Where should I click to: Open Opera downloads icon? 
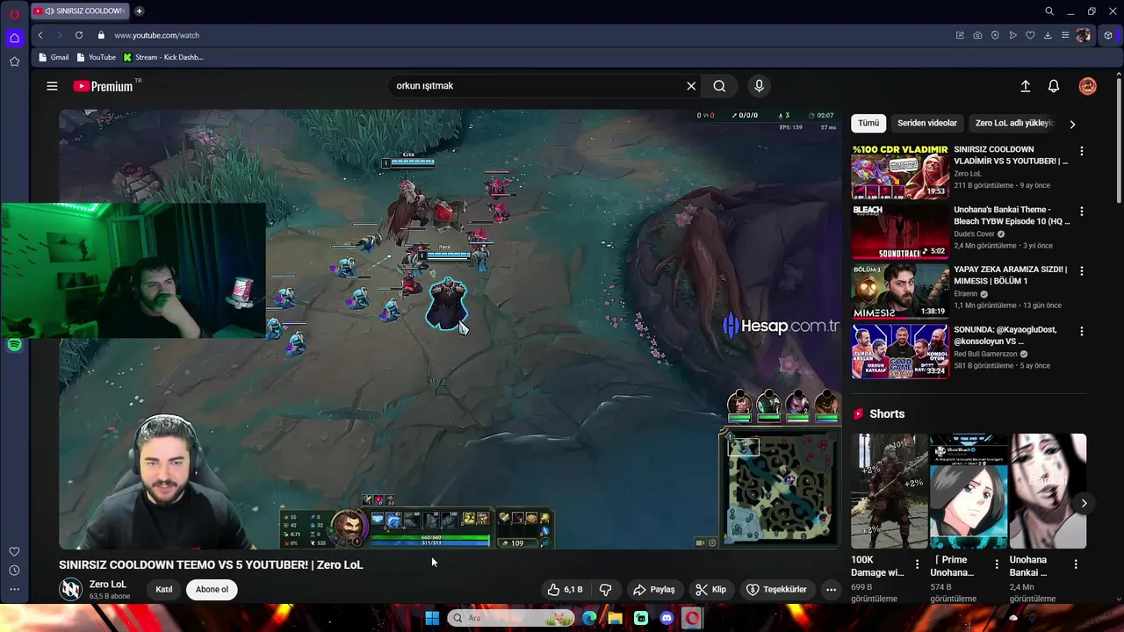(1048, 35)
